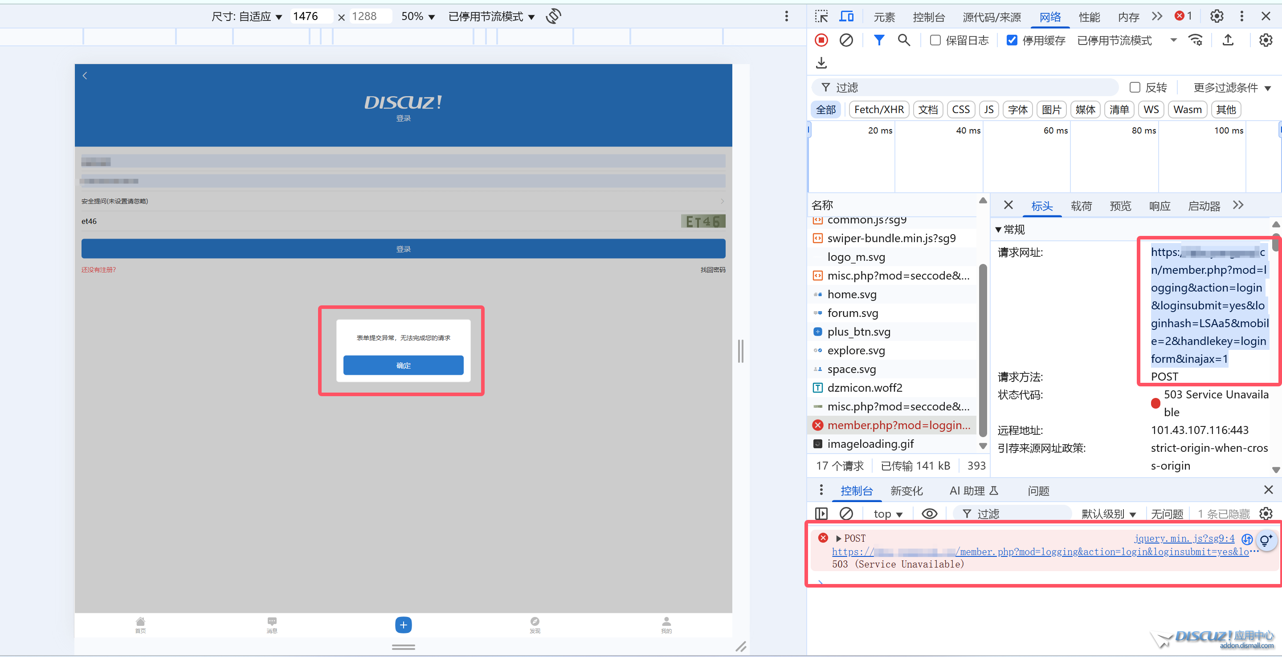Screen dimensions: 1282x657
Task: Click the jquery.min.js?sg9:4 source link
Action: tap(1184, 538)
